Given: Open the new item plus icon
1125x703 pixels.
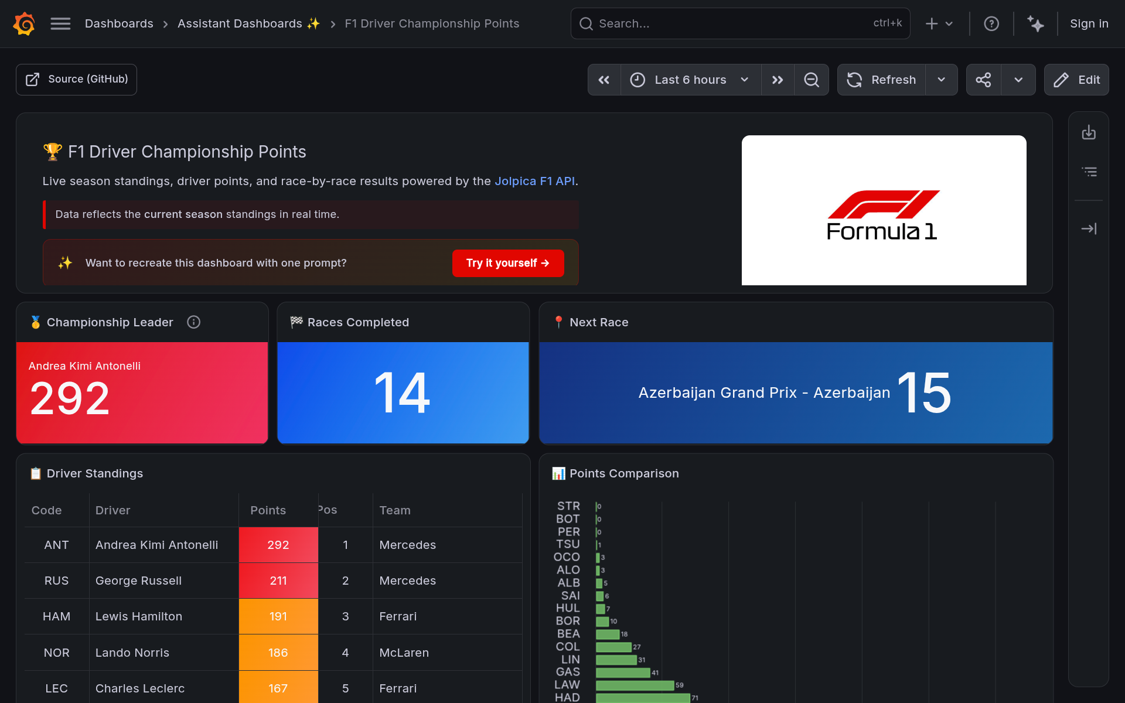Looking at the screenshot, I should click(939, 23).
